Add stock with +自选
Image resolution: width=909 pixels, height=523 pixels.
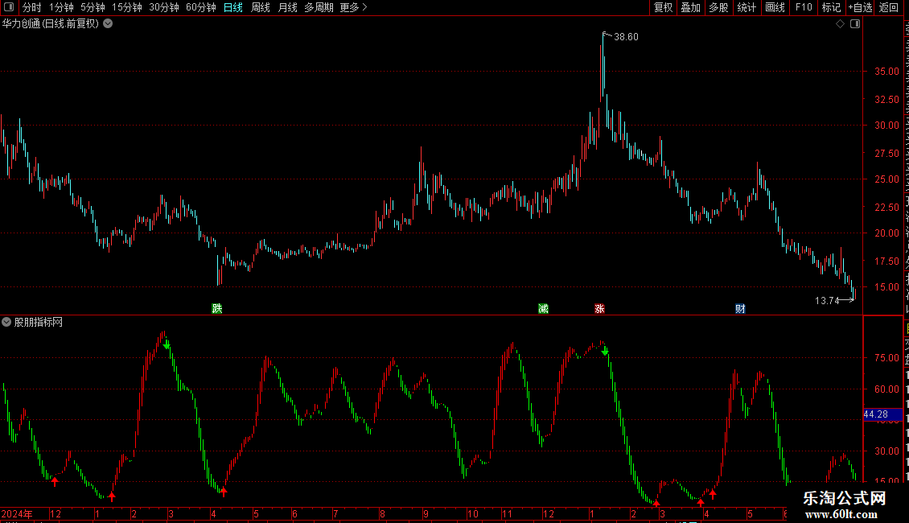point(860,7)
